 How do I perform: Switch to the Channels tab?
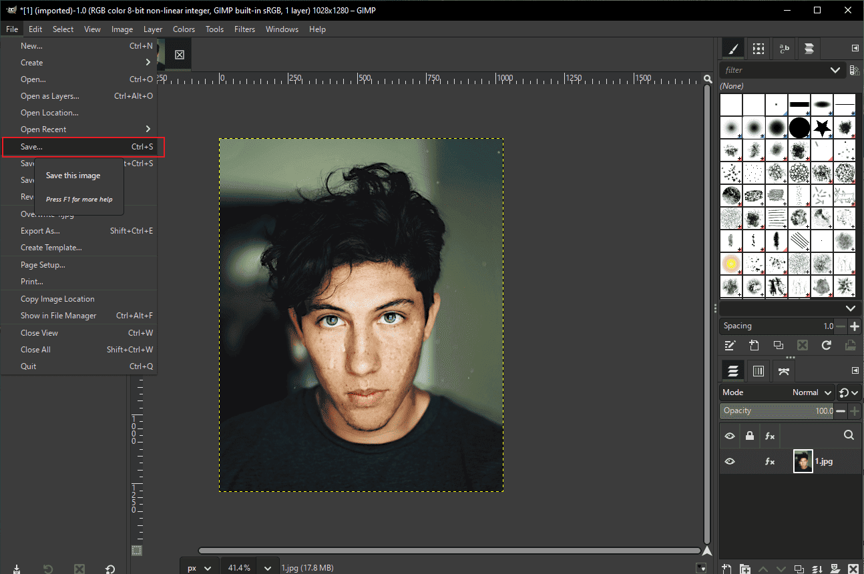point(759,370)
